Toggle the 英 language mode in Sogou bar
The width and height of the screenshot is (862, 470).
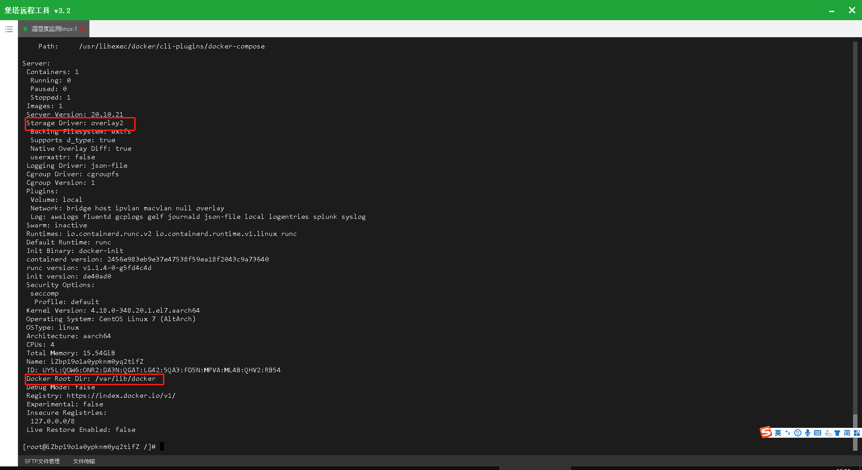(x=778, y=433)
